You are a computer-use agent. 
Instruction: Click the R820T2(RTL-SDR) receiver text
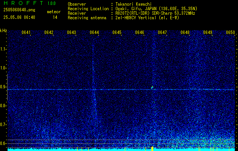coord(155,13)
